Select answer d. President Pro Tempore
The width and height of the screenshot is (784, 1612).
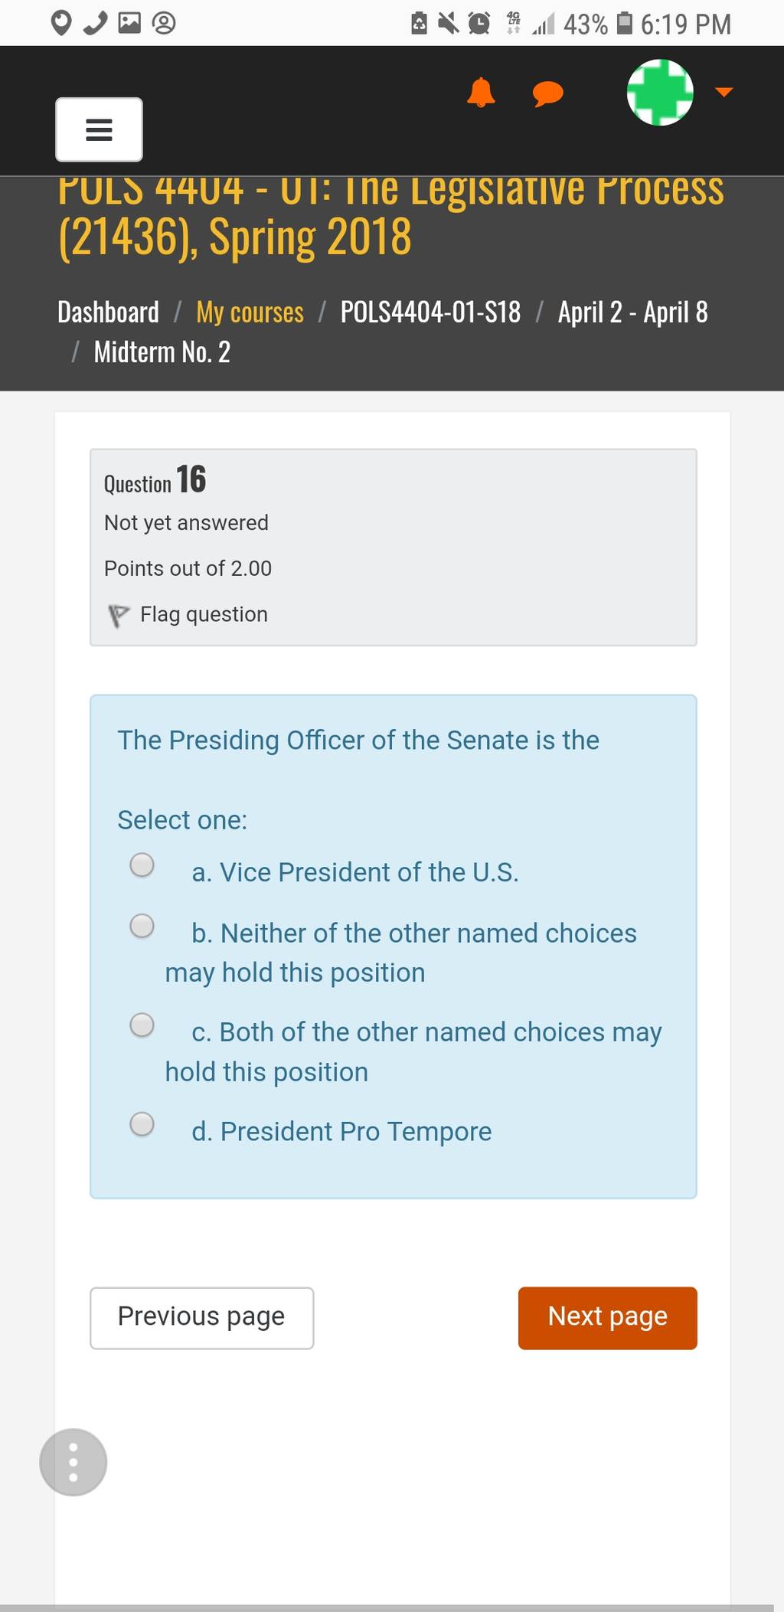click(142, 1124)
